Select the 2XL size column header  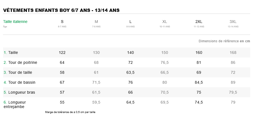tap(199, 22)
